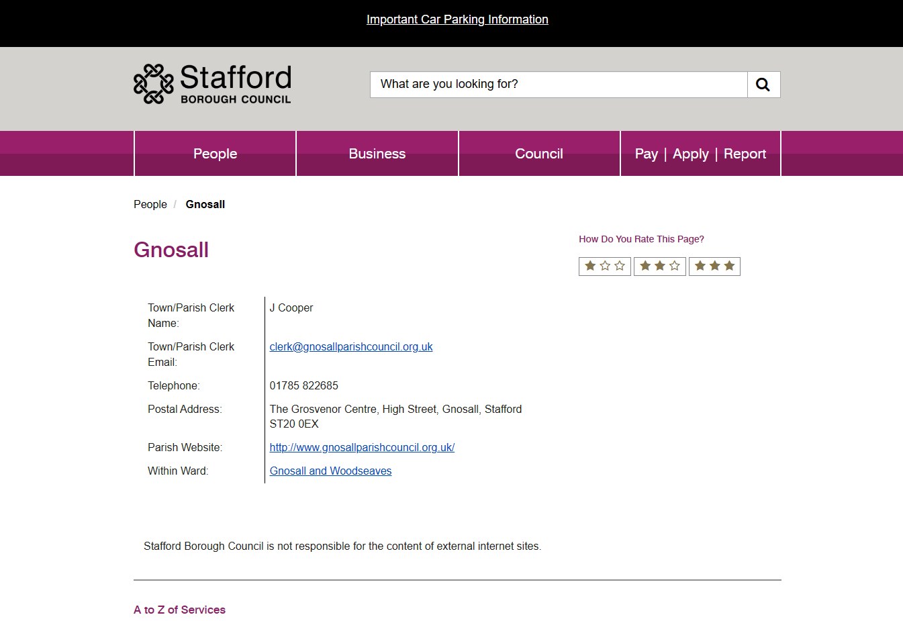The height and width of the screenshot is (621, 903).
Task: Navigate to People via the breadcrumb
Action: tap(150, 204)
